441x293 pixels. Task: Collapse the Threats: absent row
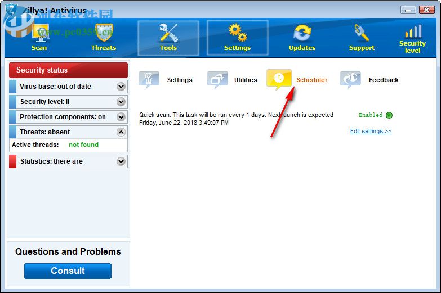[68, 132]
